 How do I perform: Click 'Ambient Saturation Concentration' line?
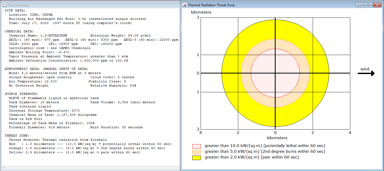click(68, 60)
